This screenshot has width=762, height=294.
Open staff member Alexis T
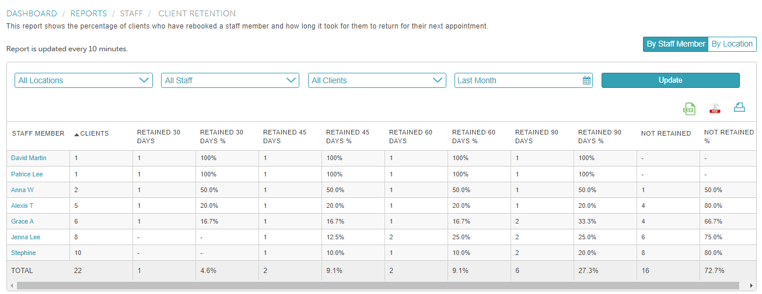(x=22, y=206)
